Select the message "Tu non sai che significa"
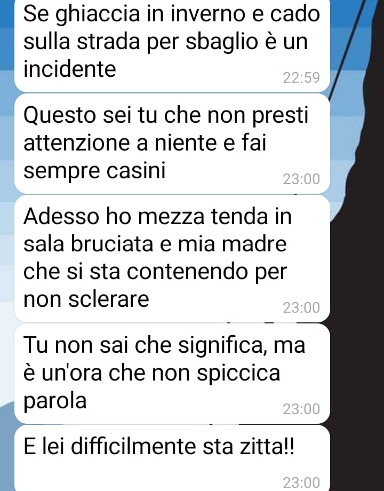The width and height of the screenshot is (384, 491). [x=172, y=374]
